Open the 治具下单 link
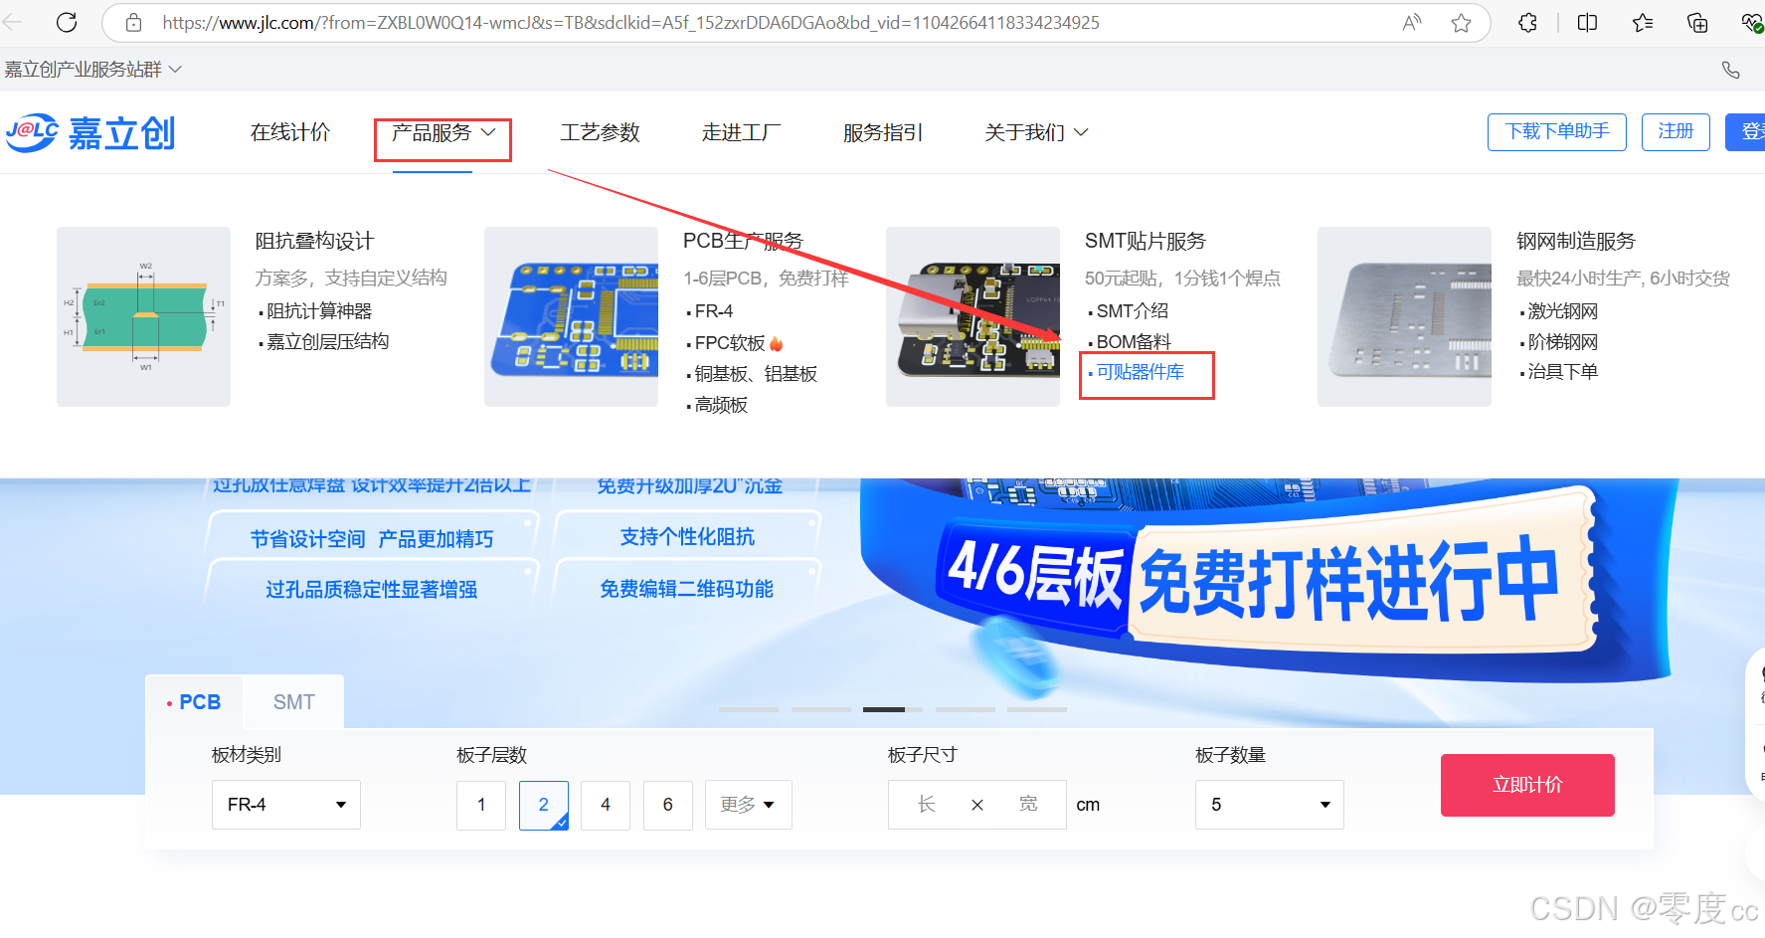The height and width of the screenshot is (938, 1765). (x=1561, y=372)
